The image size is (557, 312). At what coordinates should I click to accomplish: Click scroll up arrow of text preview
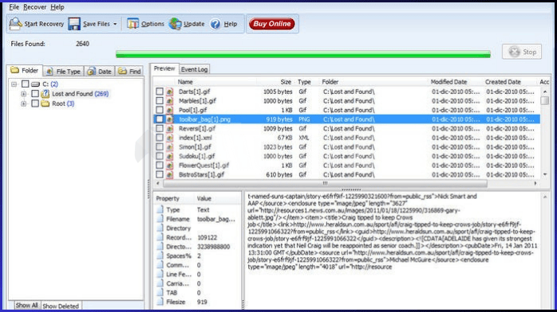click(545, 197)
